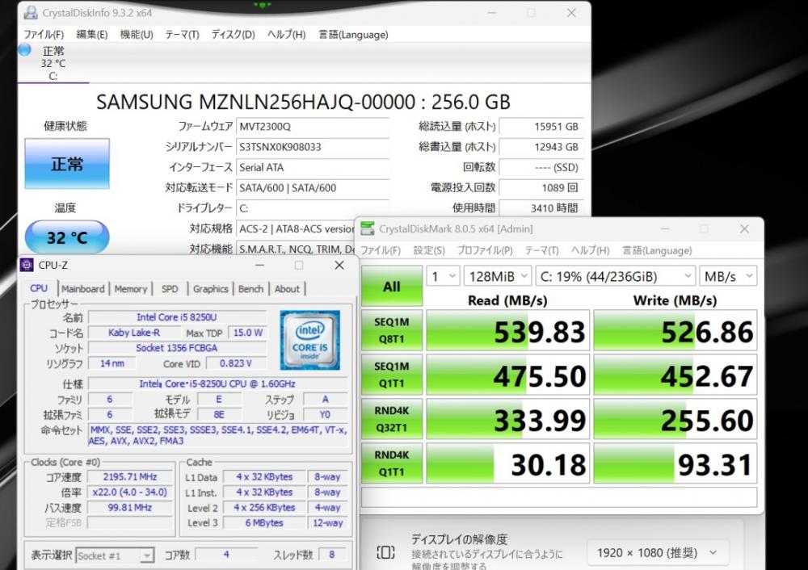Click the transfer mode field SATA/600 | SATA/600
Image resolution: width=808 pixels, height=570 pixels.
[x=312, y=188]
